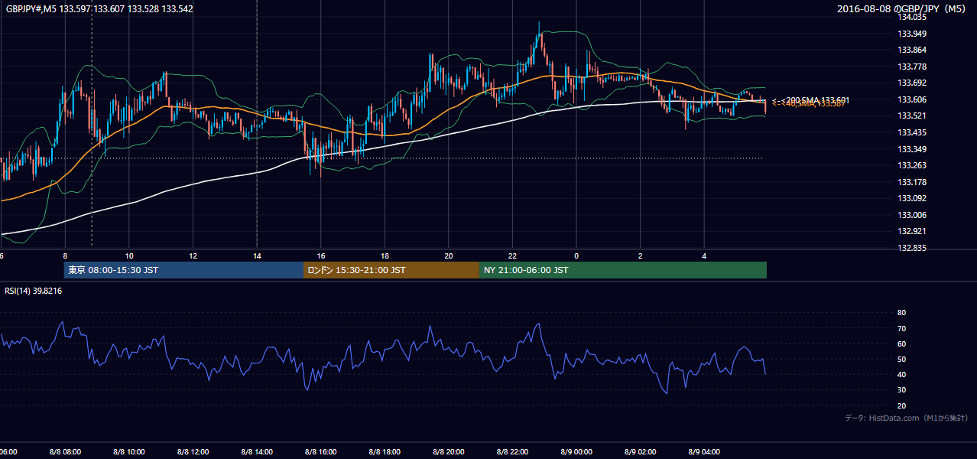
Task: Click price axis label 133.092
Action: pos(914,198)
